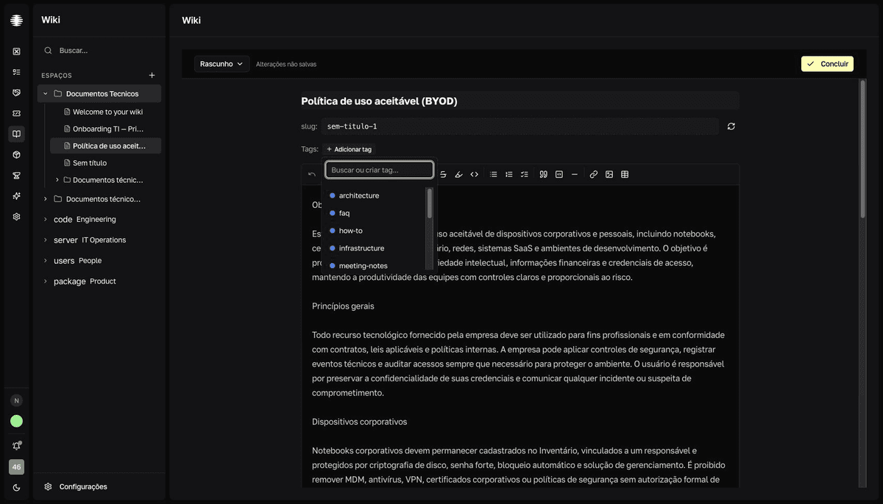
Task: Click the green status circle
Action: click(x=16, y=421)
